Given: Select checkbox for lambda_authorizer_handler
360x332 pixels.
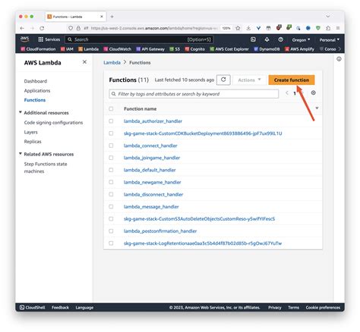Looking at the screenshot, I should coord(111,121).
